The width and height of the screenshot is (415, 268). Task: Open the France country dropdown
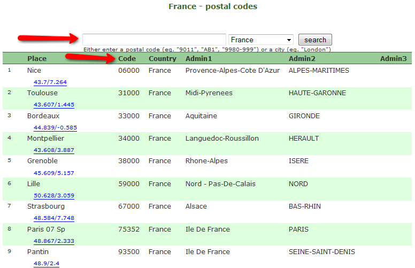(x=261, y=40)
